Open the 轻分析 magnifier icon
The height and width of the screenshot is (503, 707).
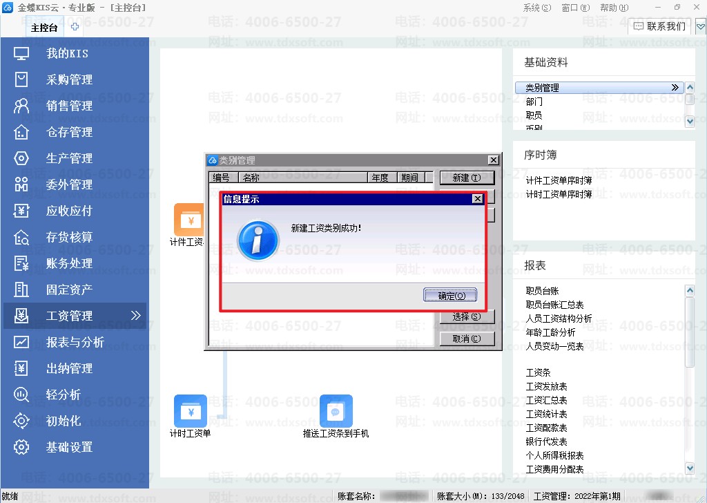click(21, 395)
